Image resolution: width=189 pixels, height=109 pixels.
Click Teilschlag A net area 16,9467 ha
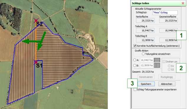(x=145, y=30)
